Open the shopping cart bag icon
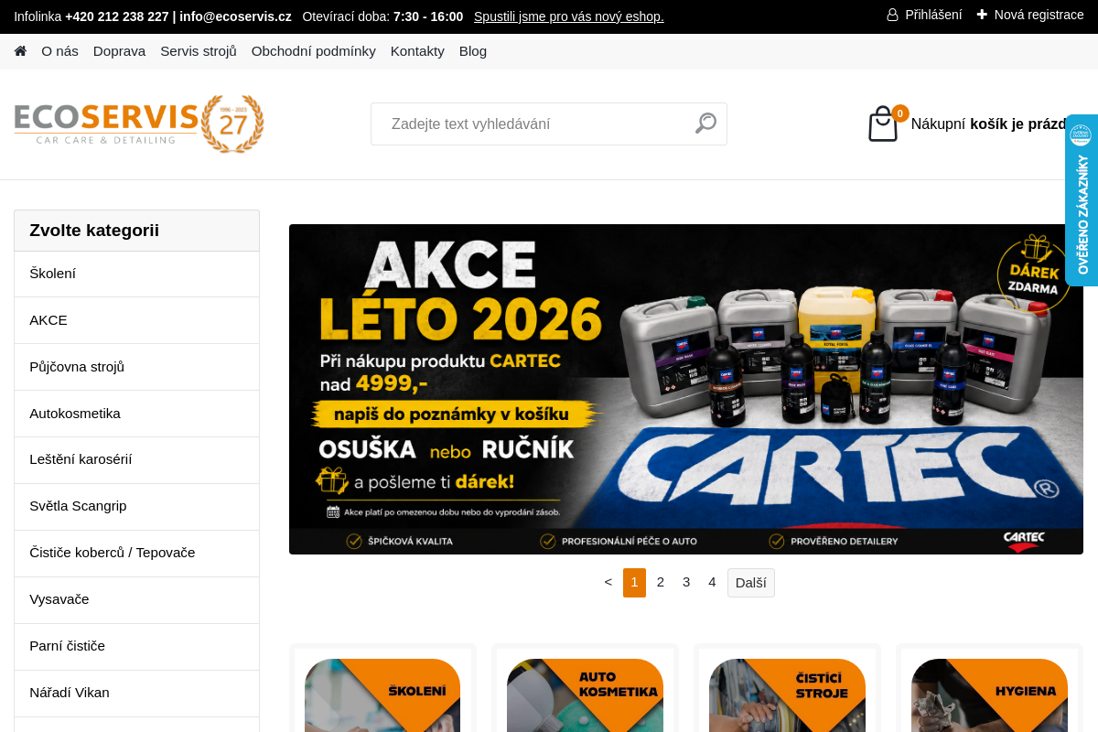Screen dimensions: 1098x732 (x=883, y=124)
